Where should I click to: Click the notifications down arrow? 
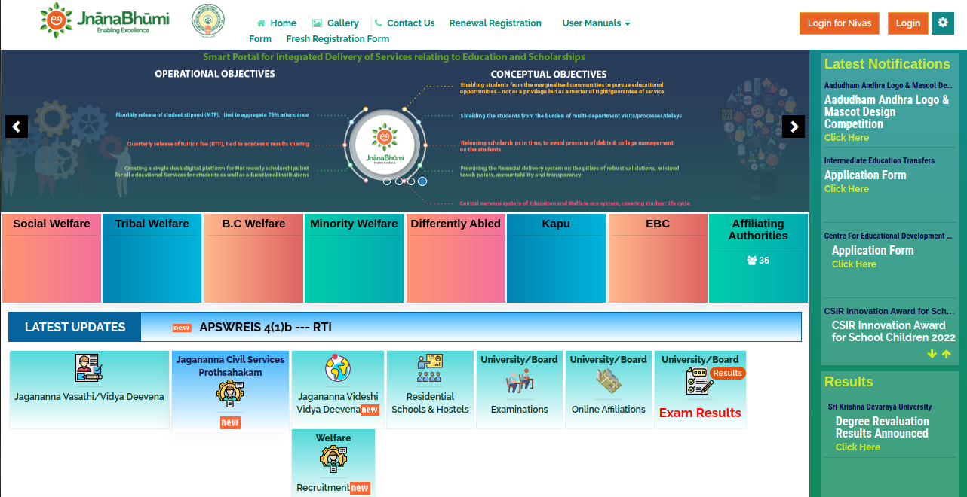[932, 354]
